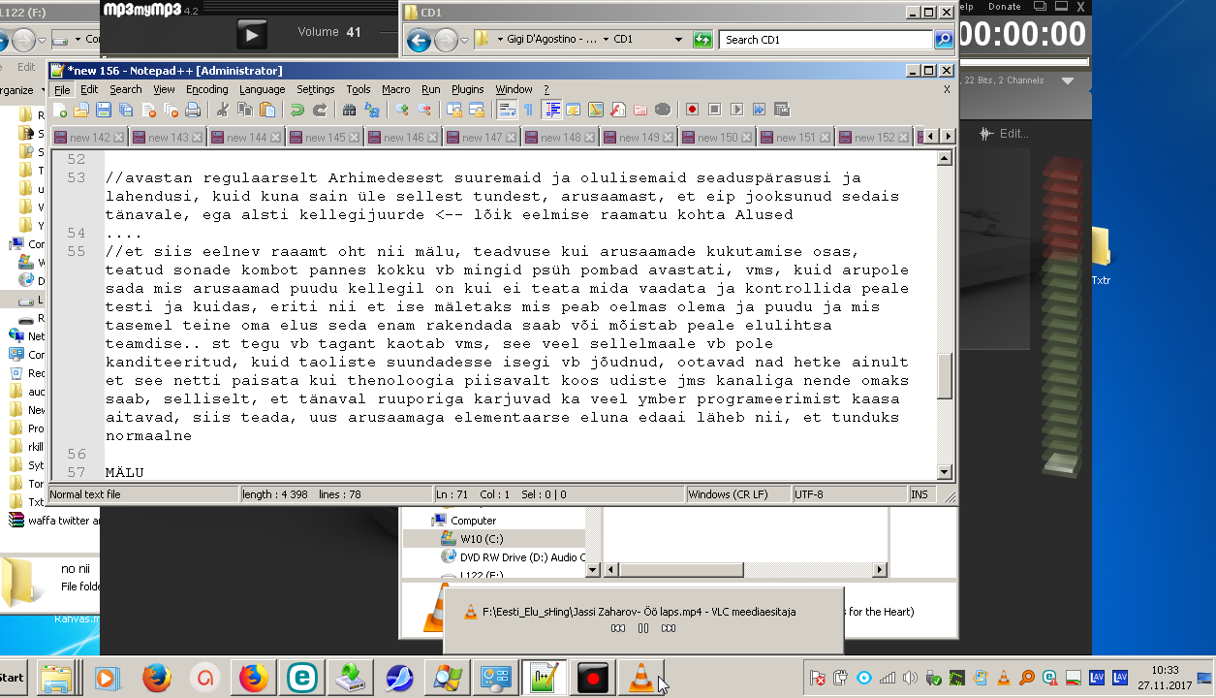Open the Macro menu
The height and width of the screenshot is (698, 1216).
[x=395, y=89]
